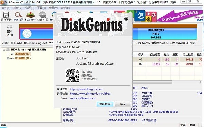Open the 帮助(H) menu
Screen dimensions: 204x128
(65, 8)
